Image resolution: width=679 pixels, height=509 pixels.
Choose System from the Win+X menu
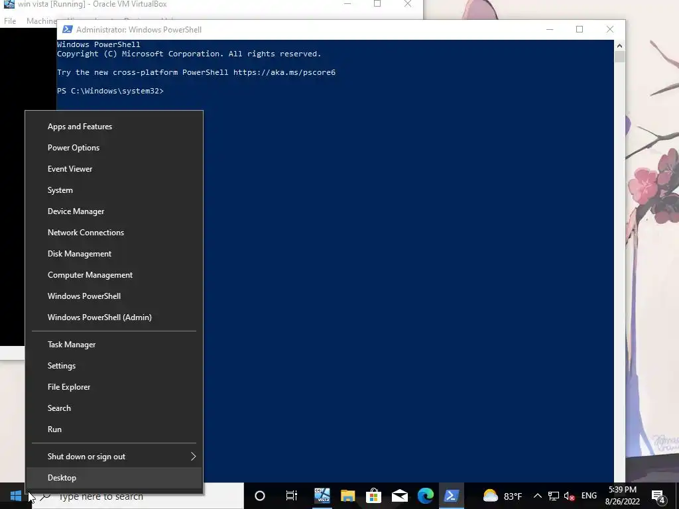pos(114,190)
